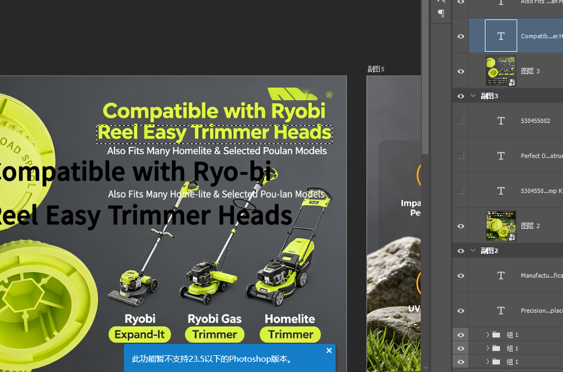Viewport: 563px width, 372px height.
Task: Click the 5304550...mp text layer icon
Action: (x=501, y=191)
